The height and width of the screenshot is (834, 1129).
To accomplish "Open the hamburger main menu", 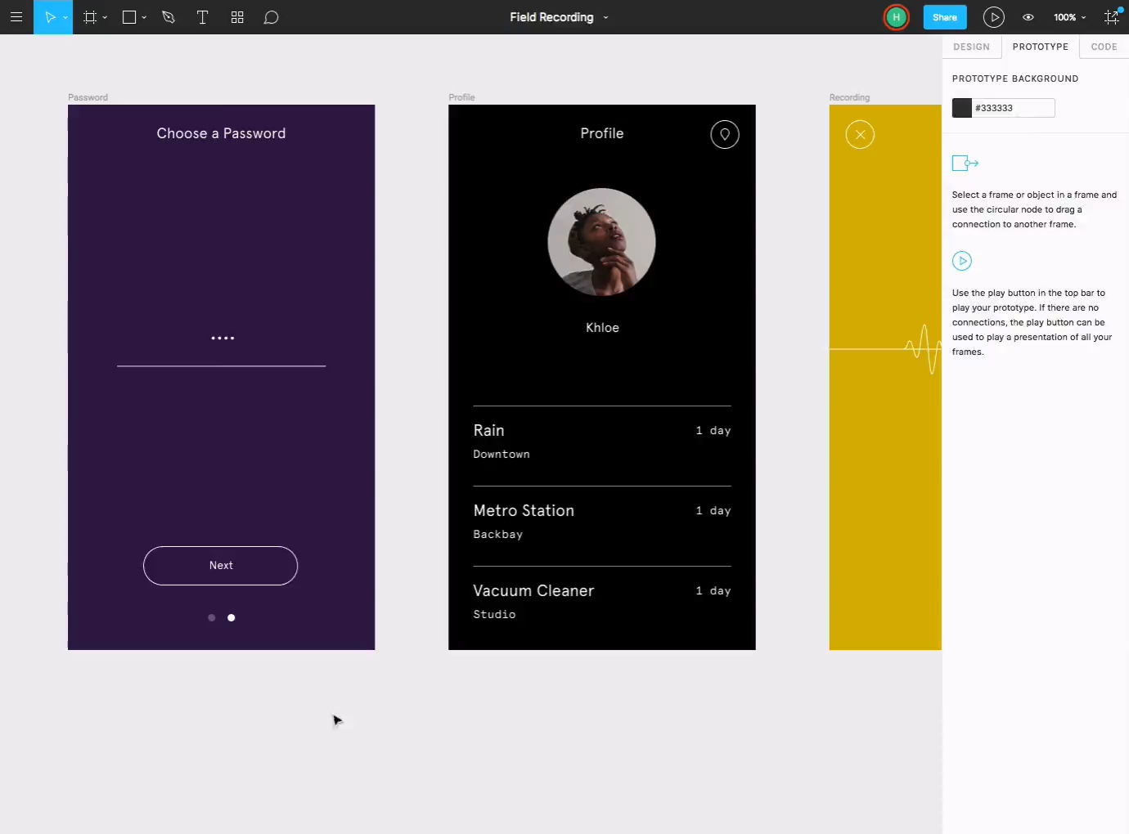I will [16, 17].
